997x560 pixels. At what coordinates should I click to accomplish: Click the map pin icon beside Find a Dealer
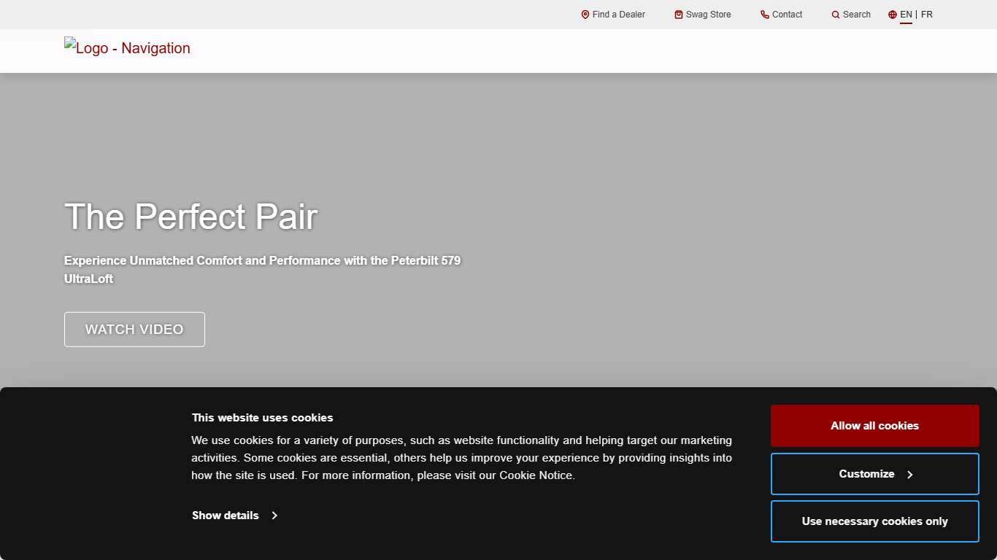[x=585, y=15]
